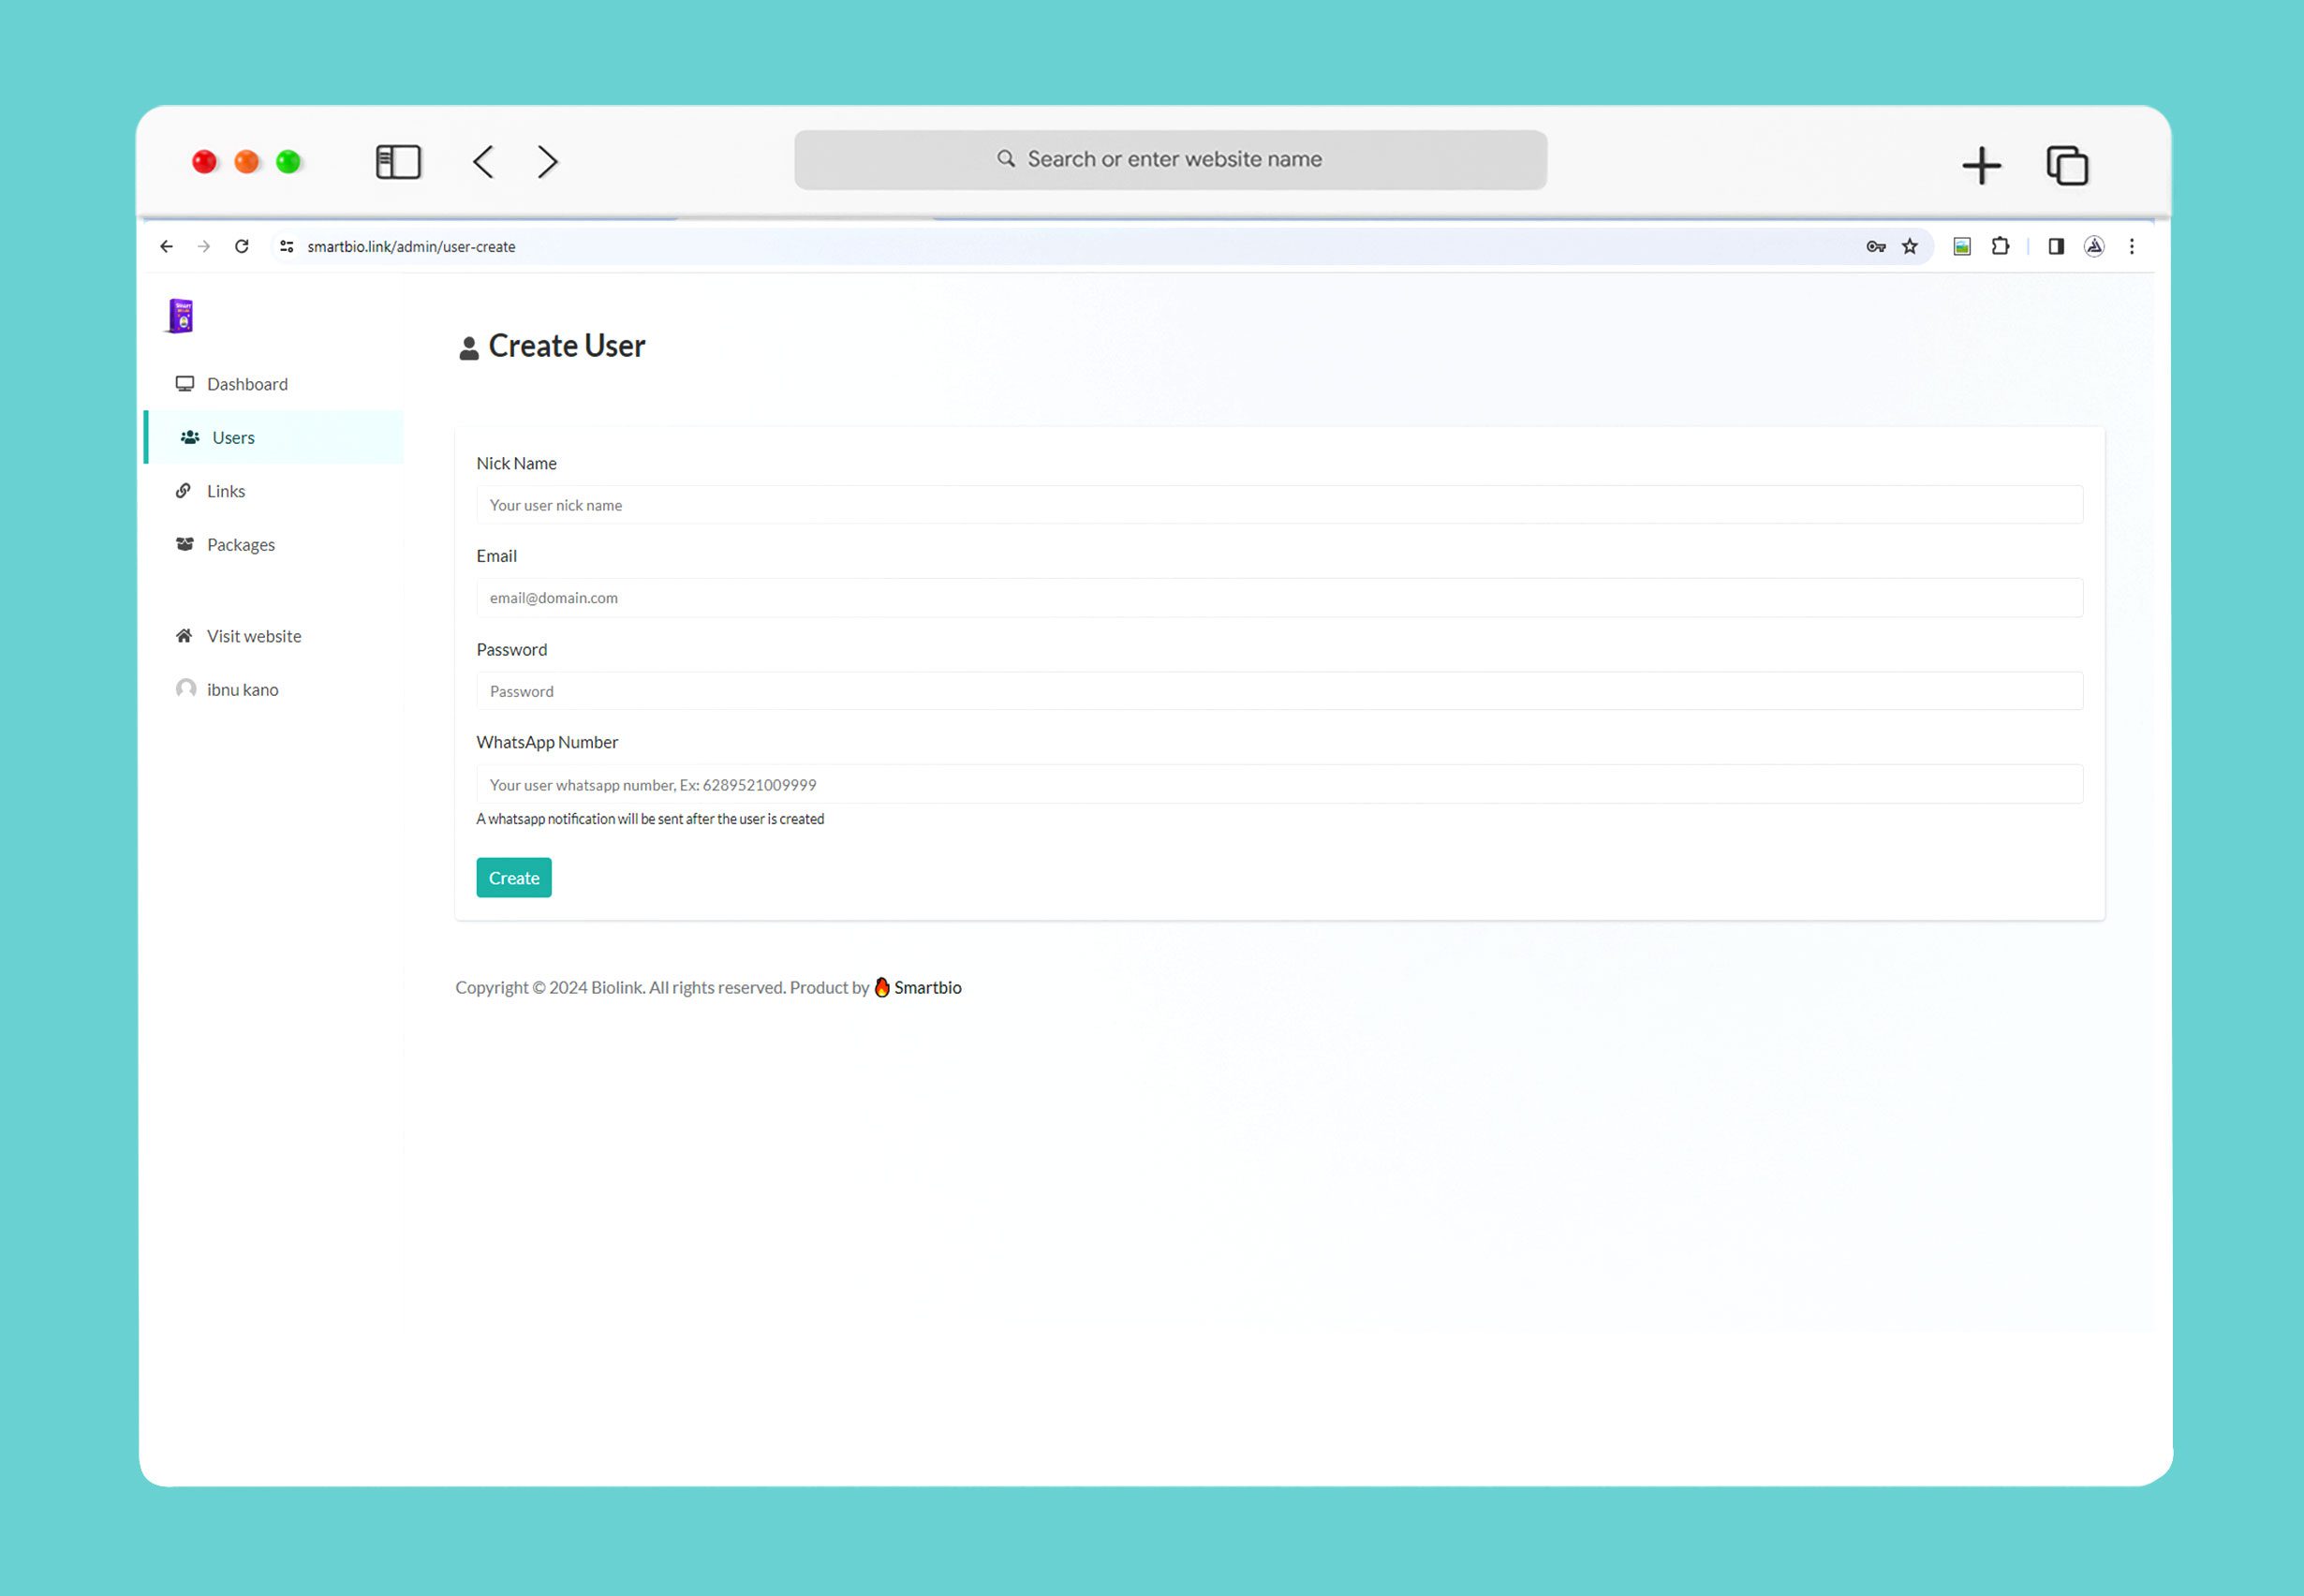Image resolution: width=2304 pixels, height=1596 pixels.
Task: Toggle the browser side panel icon
Action: [x=2056, y=246]
